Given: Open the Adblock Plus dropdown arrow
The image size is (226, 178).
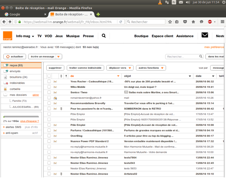Looking at the screenshot, I should pyautogui.click(x=215, y=22).
